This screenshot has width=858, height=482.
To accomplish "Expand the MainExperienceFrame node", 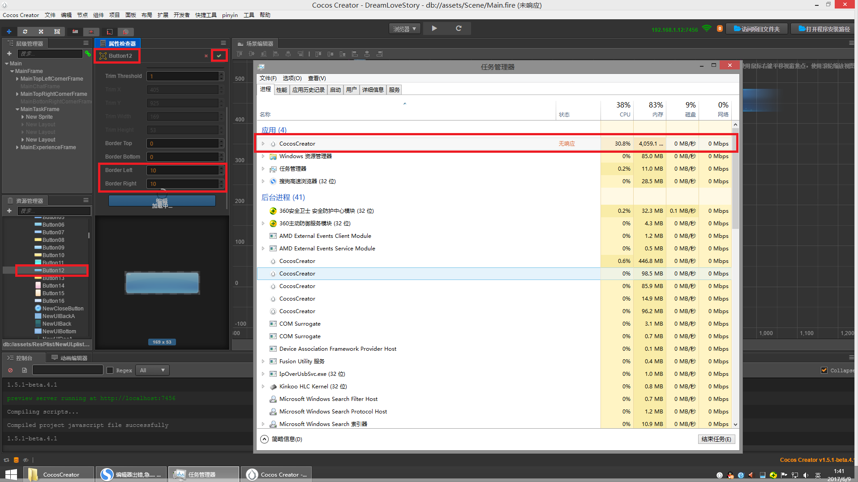I will [x=17, y=147].
